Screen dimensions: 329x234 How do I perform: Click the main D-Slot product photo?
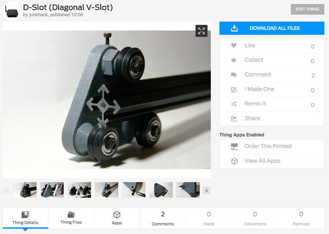(x=106, y=100)
